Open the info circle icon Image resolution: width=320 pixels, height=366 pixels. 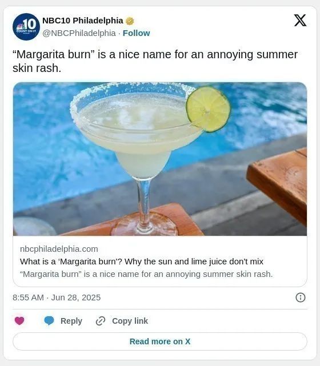[x=301, y=297]
